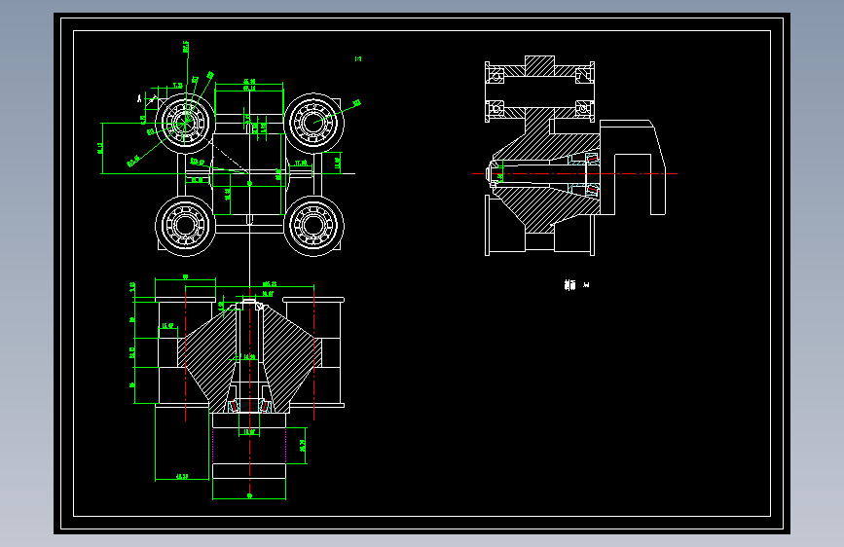
Task: Click the green diagonal leader on top-right wheel
Action: tap(338, 113)
